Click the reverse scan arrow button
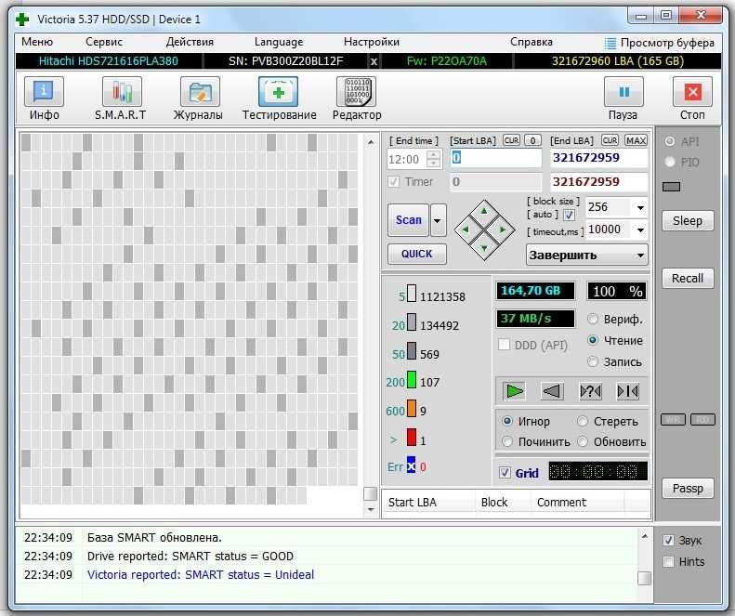The width and height of the screenshot is (735, 616). pyautogui.click(x=552, y=391)
